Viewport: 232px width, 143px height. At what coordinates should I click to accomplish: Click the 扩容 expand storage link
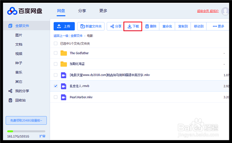(42, 136)
